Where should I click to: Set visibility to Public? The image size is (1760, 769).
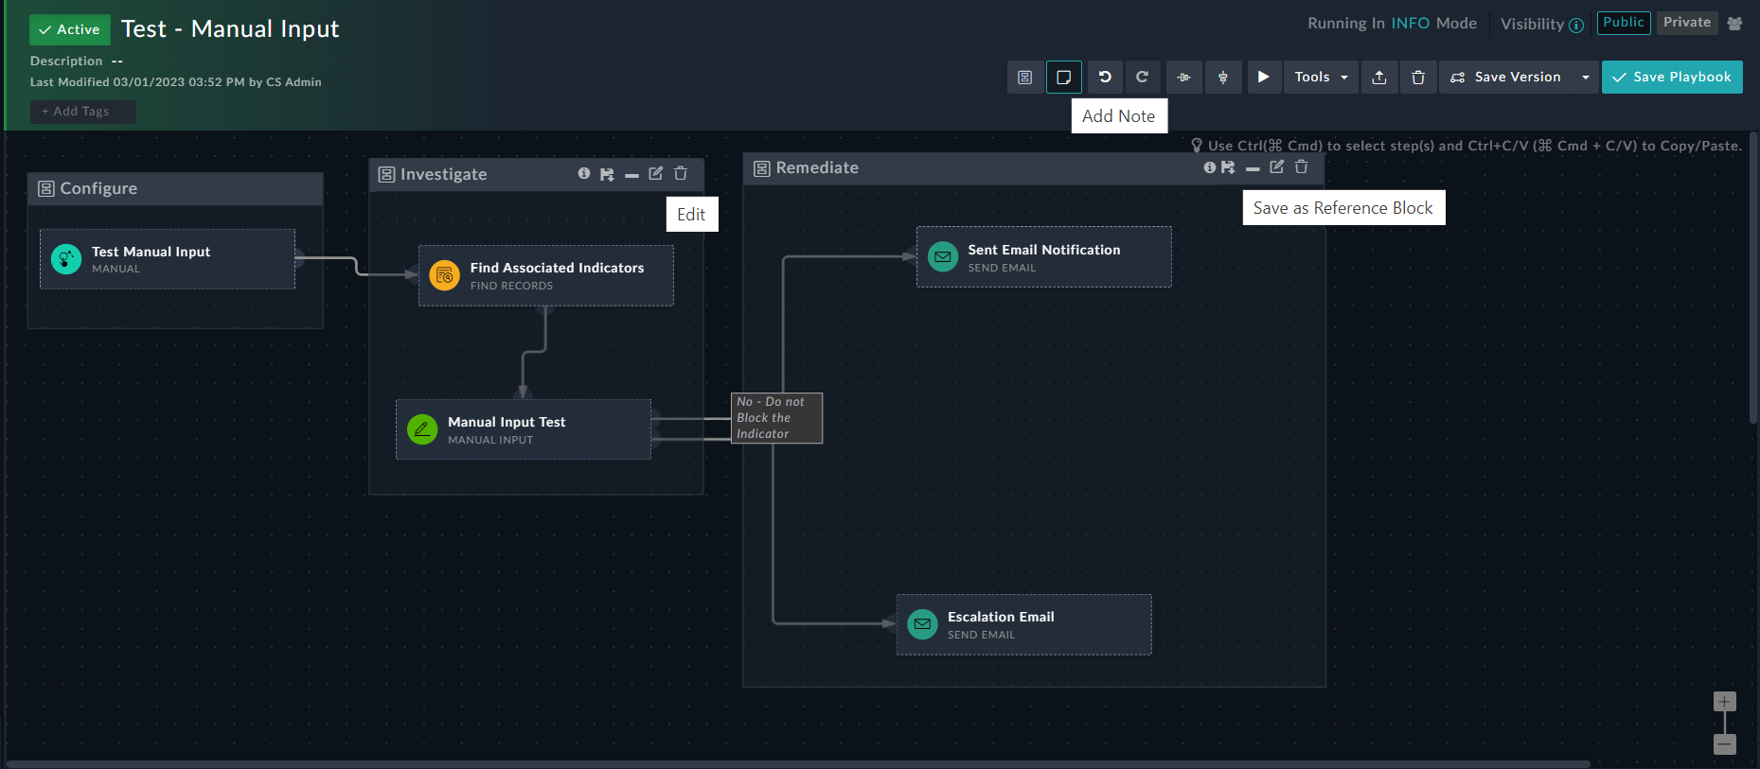point(1623,23)
